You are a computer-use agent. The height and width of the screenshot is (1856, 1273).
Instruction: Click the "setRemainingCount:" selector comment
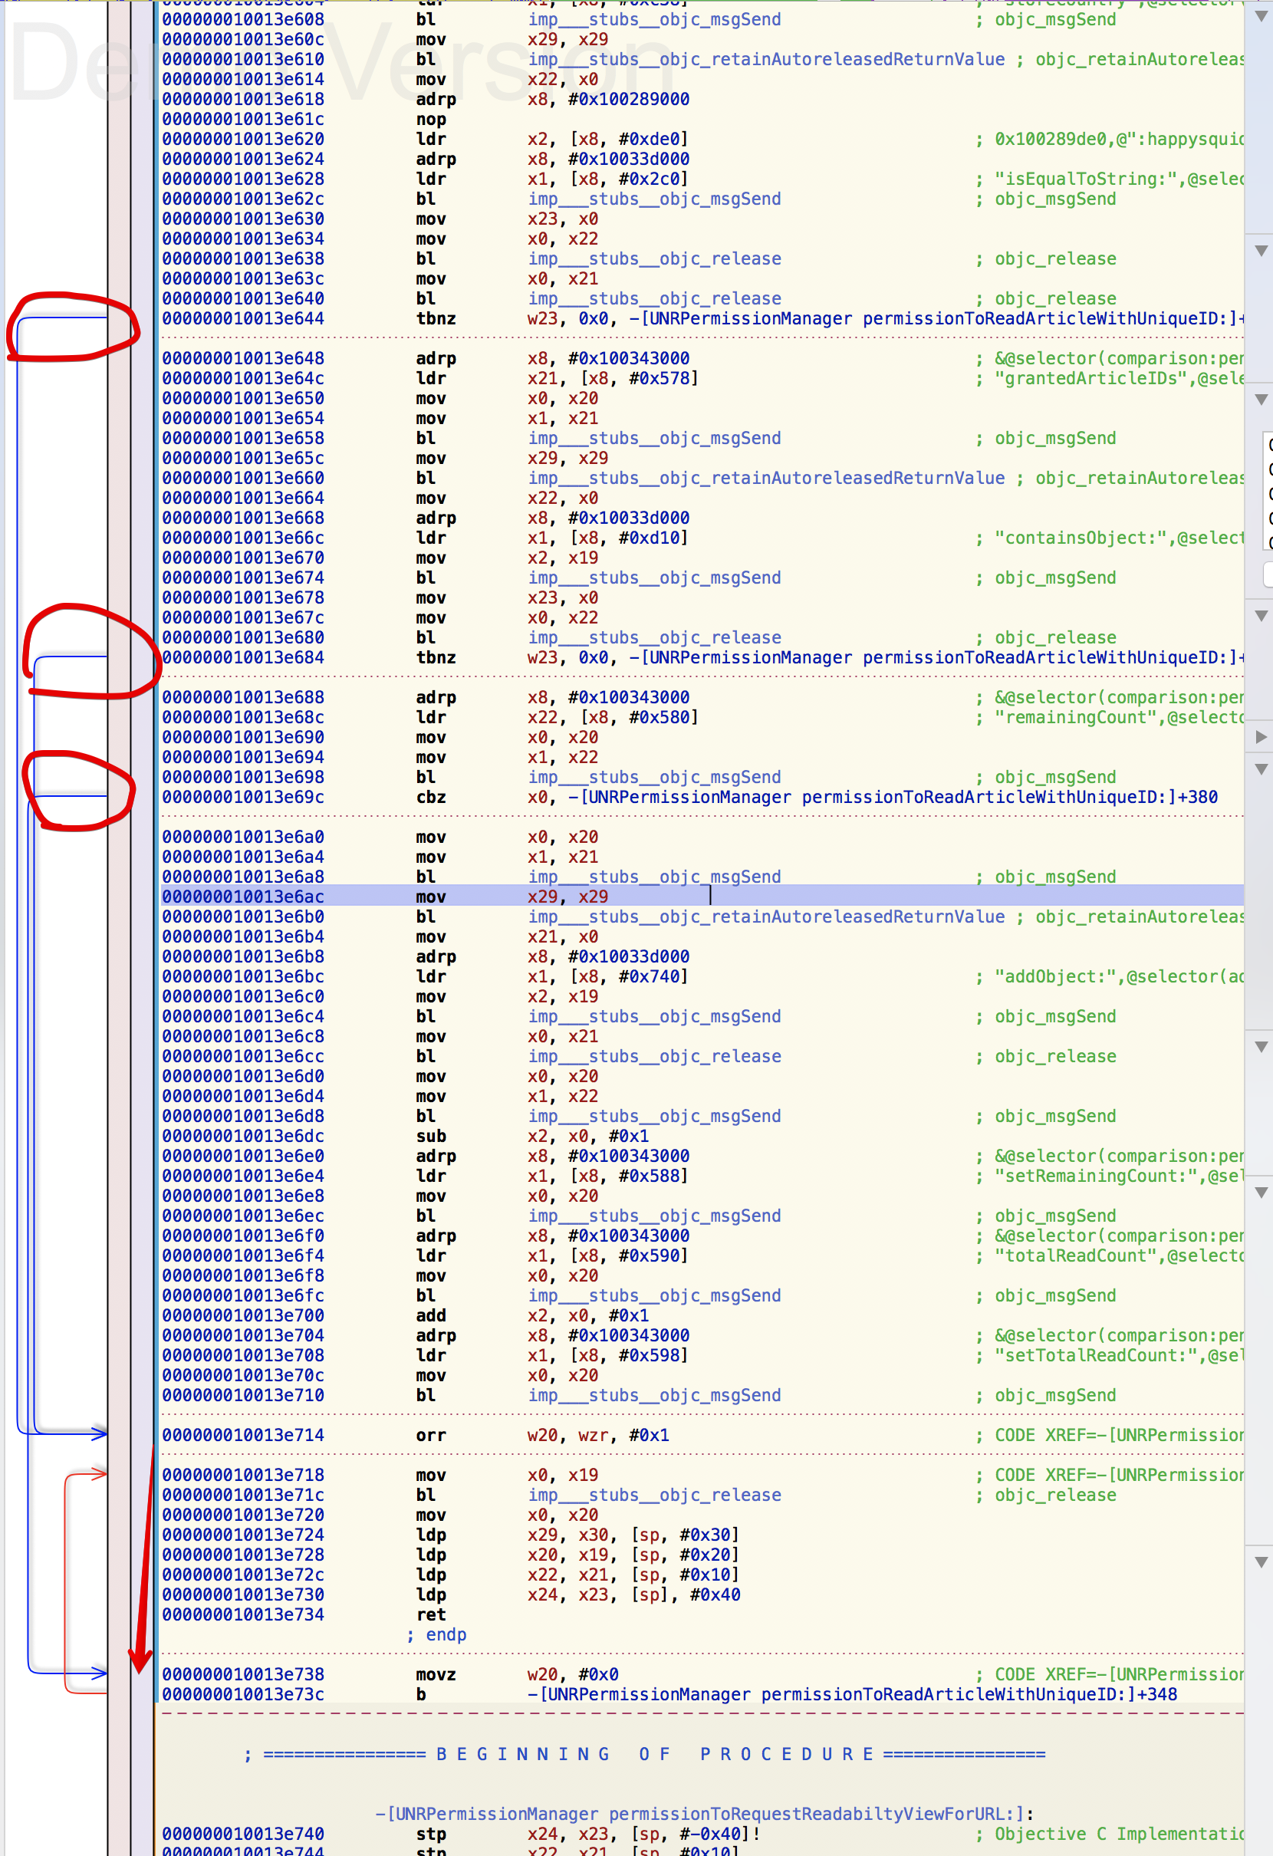coord(1118,1176)
